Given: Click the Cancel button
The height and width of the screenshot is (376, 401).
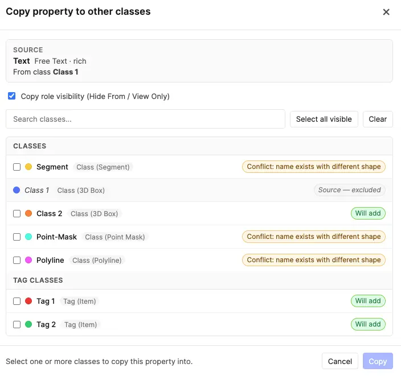Looking at the screenshot, I should [339, 361].
